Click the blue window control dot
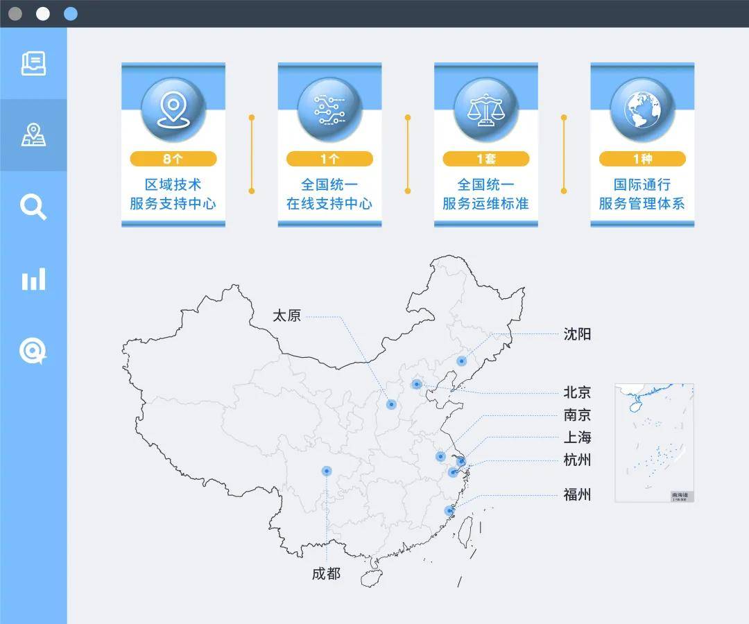749x624 pixels. point(71,14)
